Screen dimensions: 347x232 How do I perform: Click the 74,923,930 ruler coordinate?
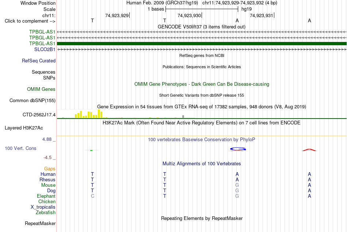pyautogui.click(x=189, y=15)
